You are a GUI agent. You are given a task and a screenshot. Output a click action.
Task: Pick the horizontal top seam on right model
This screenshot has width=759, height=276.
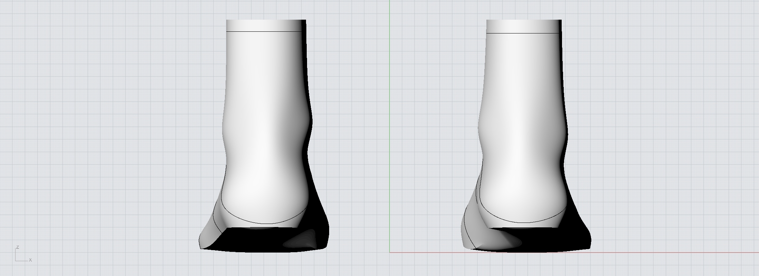coord(523,33)
